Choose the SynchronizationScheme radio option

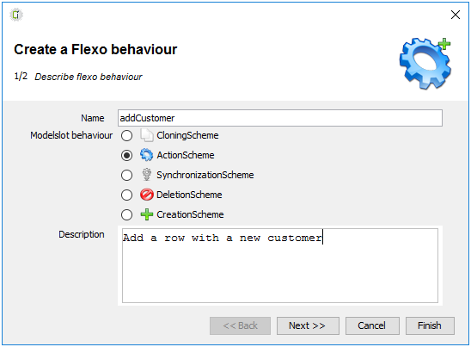pyautogui.click(x=126, y=175)
